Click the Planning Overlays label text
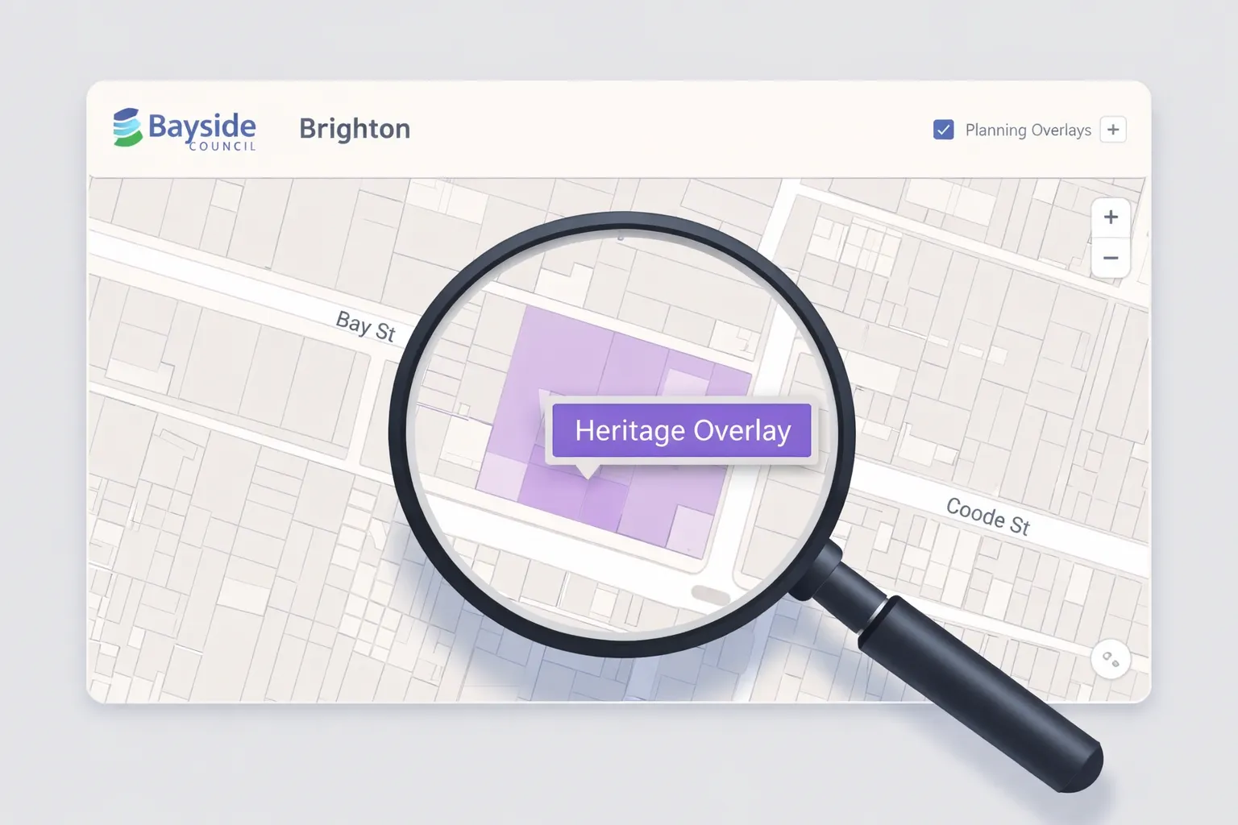 [x=1028, y=131]
